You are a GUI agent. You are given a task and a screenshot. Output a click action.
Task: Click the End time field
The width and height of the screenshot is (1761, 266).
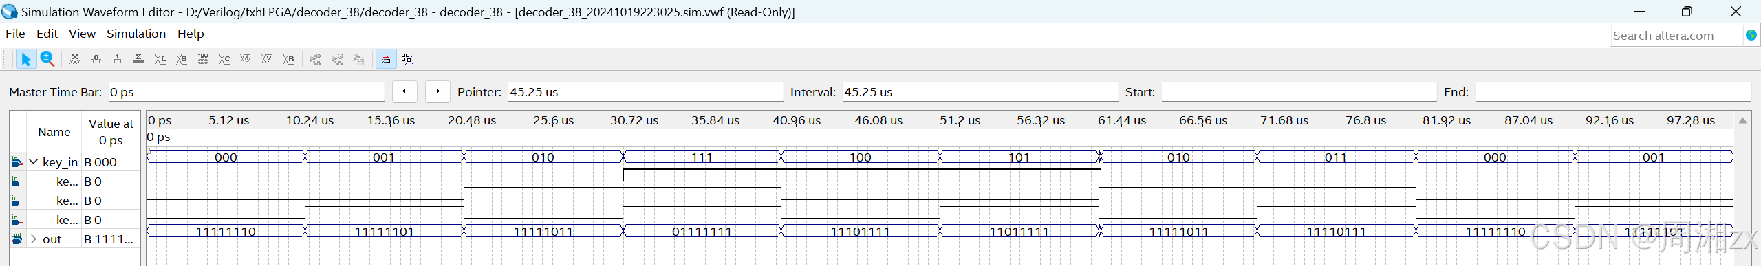point(1613,92)
